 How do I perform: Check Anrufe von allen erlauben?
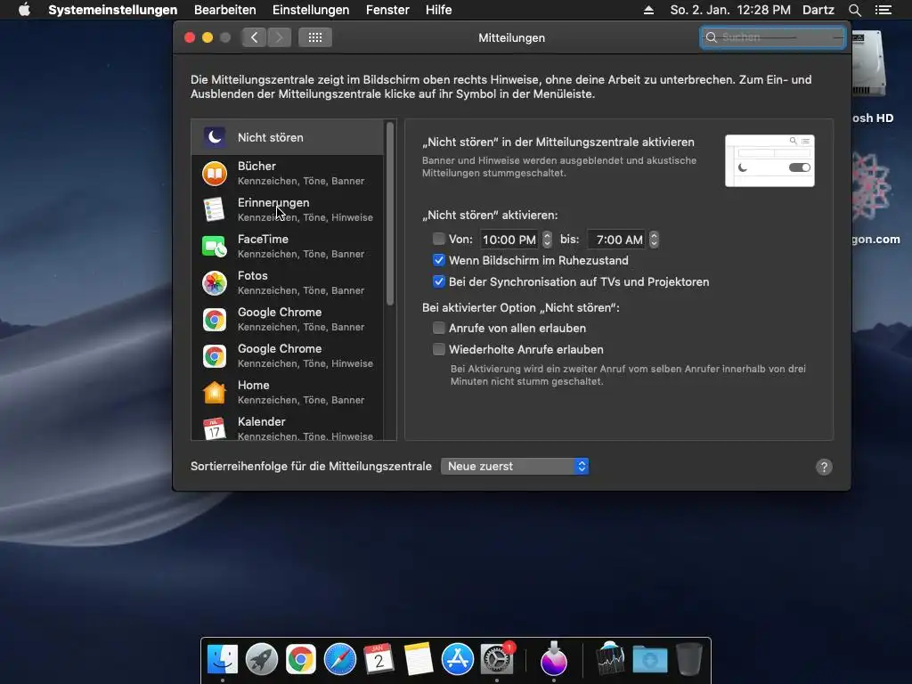[438, 328]
